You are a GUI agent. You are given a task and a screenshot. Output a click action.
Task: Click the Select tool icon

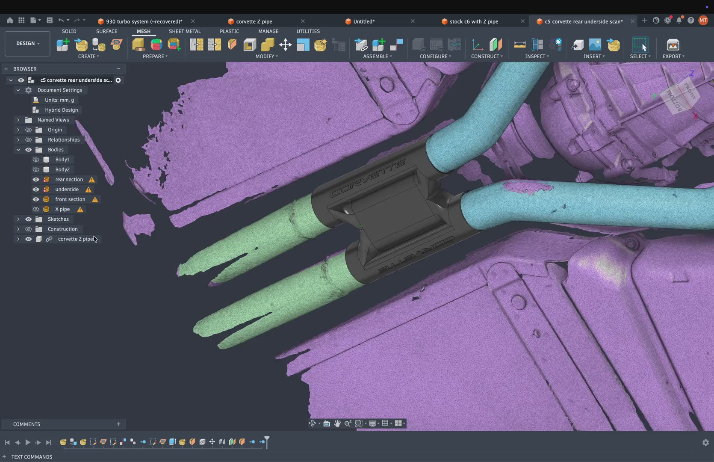(640, 44)
